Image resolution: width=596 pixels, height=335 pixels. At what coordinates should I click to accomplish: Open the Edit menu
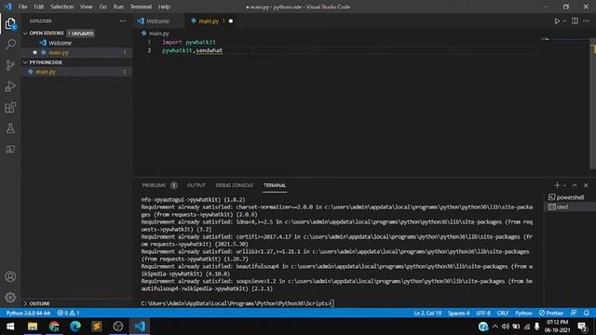click(39, 7)
